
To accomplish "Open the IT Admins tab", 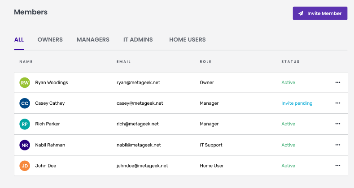I will [138, 40].
